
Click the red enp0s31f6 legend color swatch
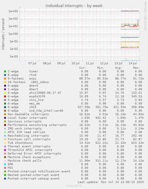point(5,96)
